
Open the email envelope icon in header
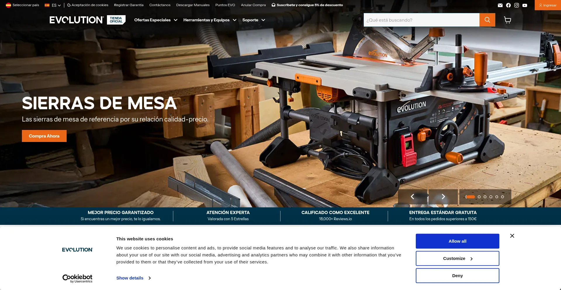[500, 5]
